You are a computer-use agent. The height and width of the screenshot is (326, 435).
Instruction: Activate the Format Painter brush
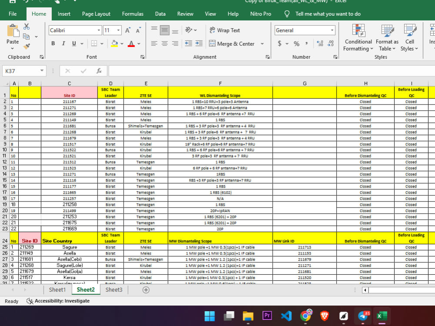pyautogui.click(x=27, y=47)
